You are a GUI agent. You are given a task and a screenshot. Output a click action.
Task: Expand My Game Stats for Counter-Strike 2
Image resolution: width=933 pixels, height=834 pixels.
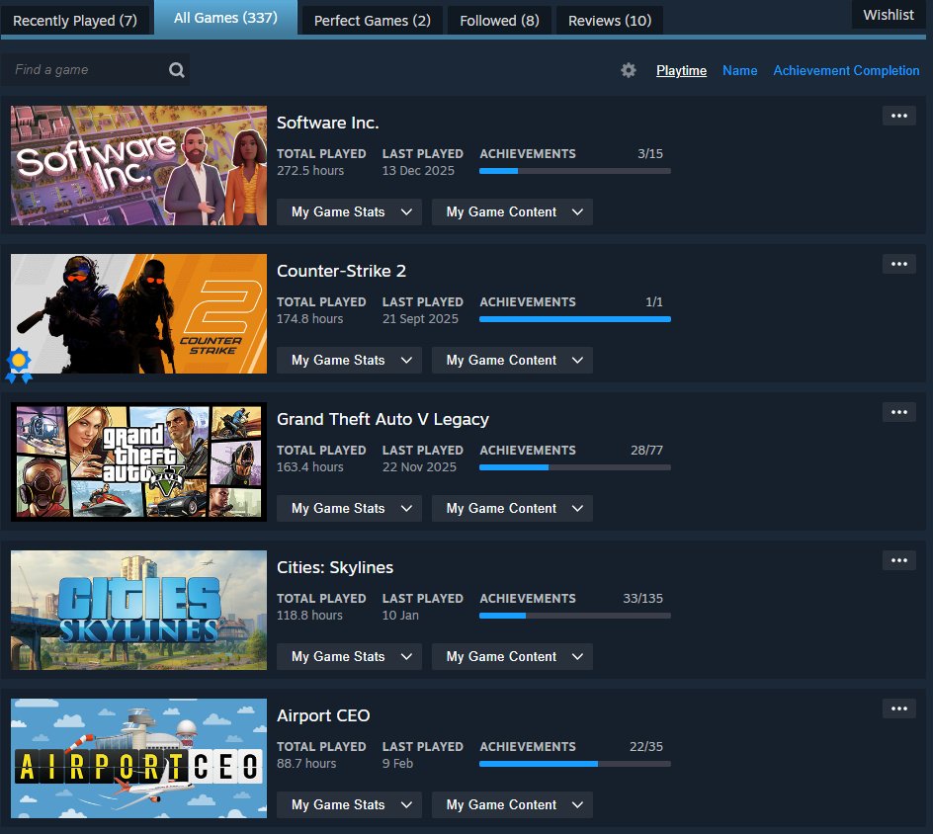tap(349, 360)
